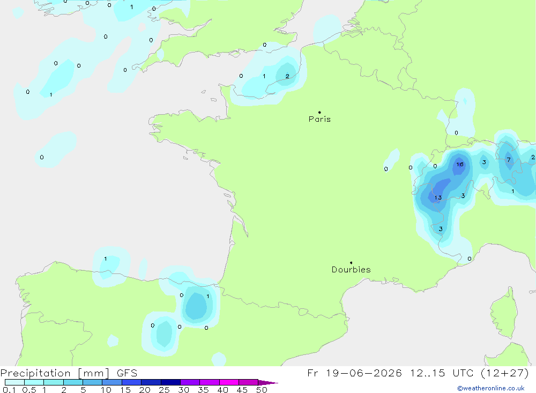Click the 7 mm precipitation value
Viewport: 536px width, 393px height.
point(509,160)
